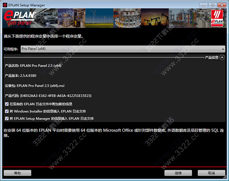229x181 pixels.
Task: Click the 64-bit Microsoft Office notice text
Action: [114, 133]
